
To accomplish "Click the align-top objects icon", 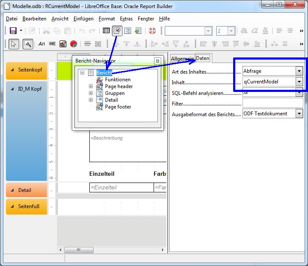I will point(236,44).
